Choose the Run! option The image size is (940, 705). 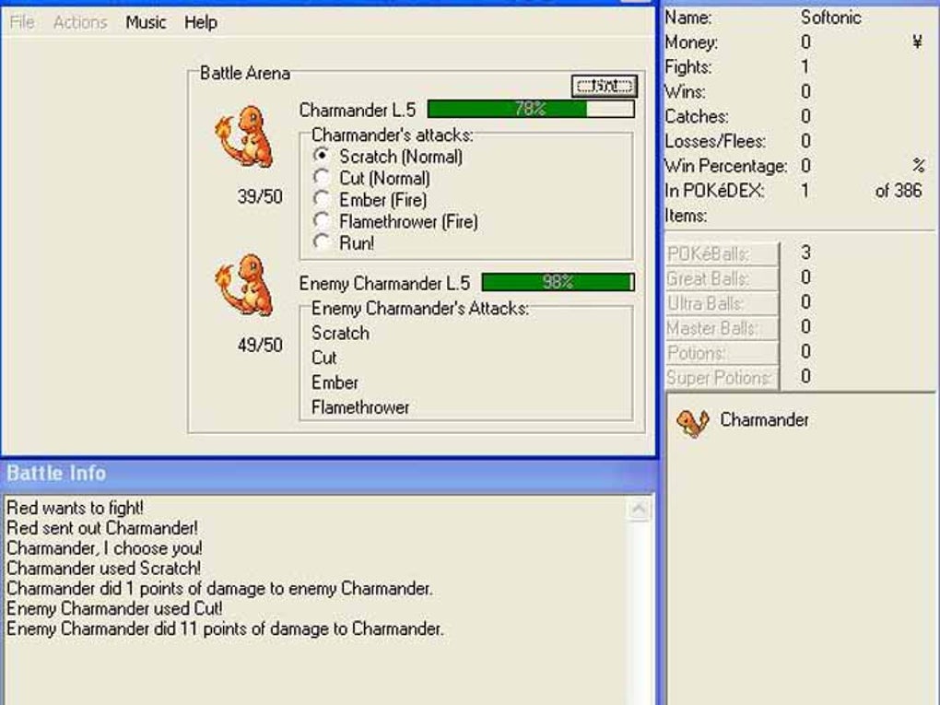click(x=344, y=242)
